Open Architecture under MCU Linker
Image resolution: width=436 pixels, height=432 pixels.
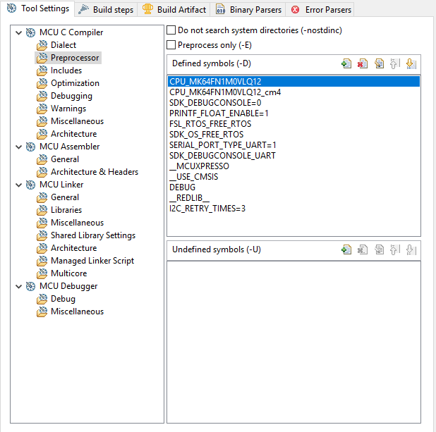click(73, 248)
